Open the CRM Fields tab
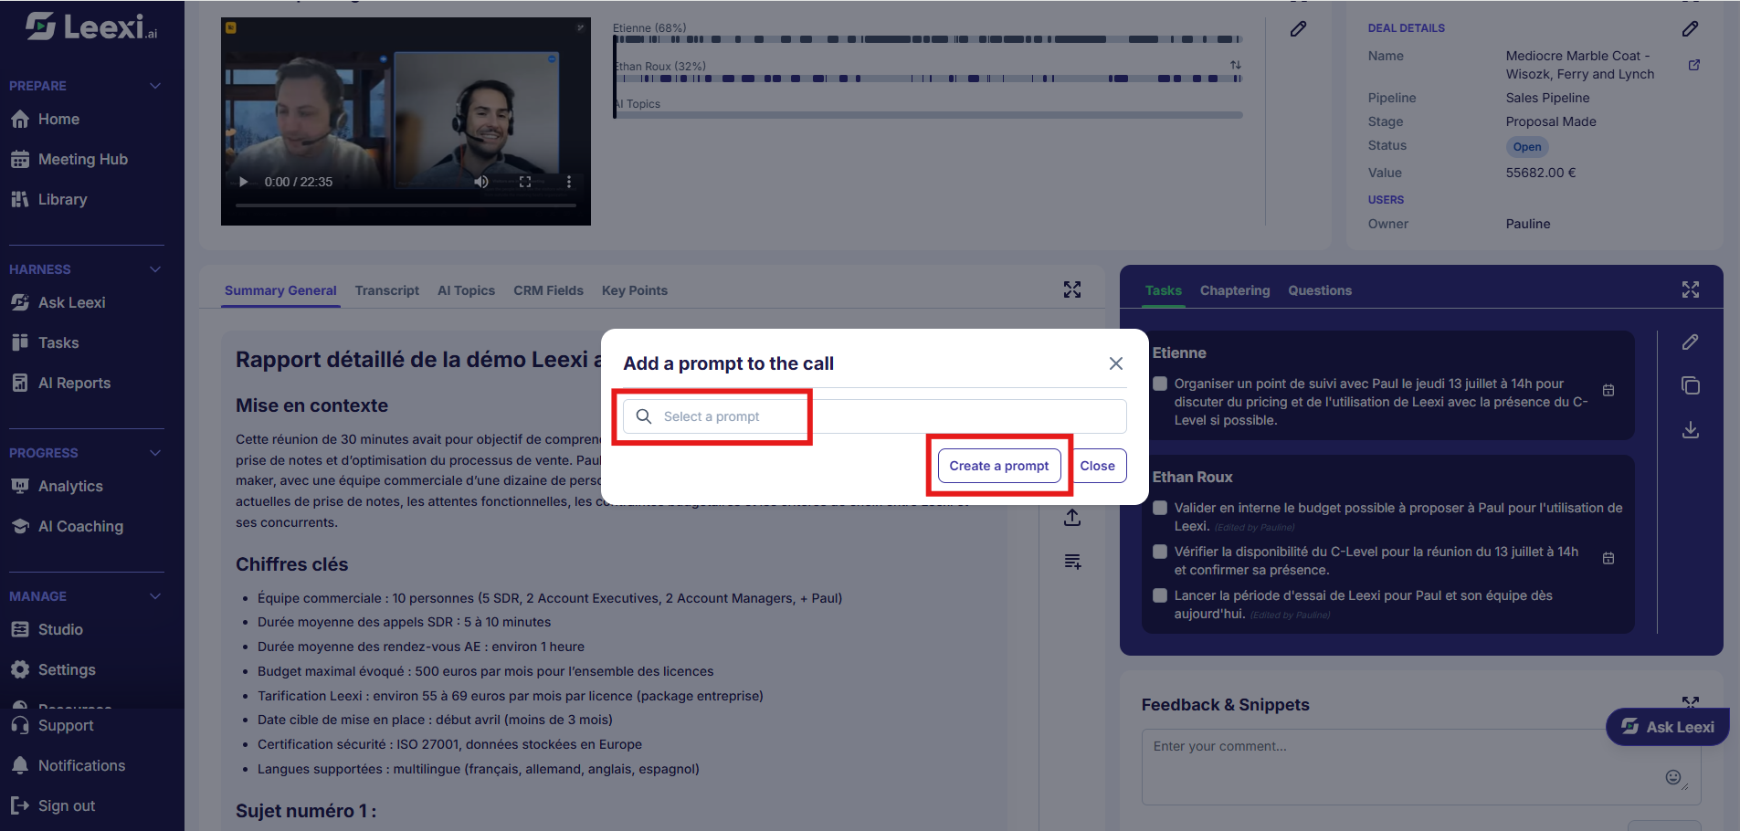The image size is (1740, 831). click(x=548, y=290)
